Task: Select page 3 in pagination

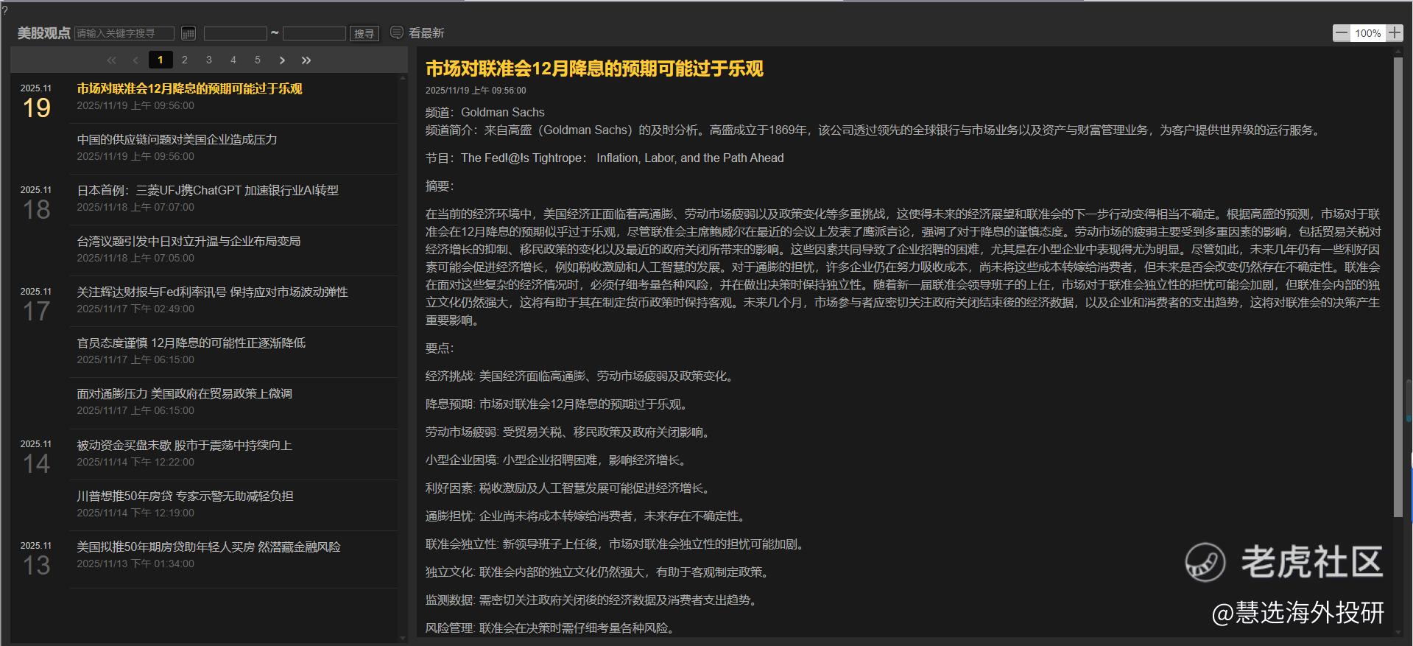Action: point(209,60)
